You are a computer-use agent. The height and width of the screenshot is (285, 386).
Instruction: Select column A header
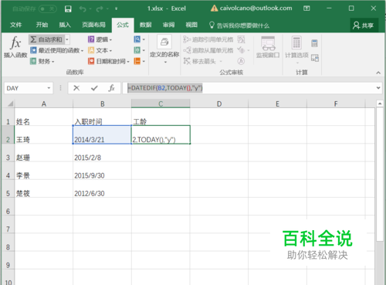pos(44,103)
